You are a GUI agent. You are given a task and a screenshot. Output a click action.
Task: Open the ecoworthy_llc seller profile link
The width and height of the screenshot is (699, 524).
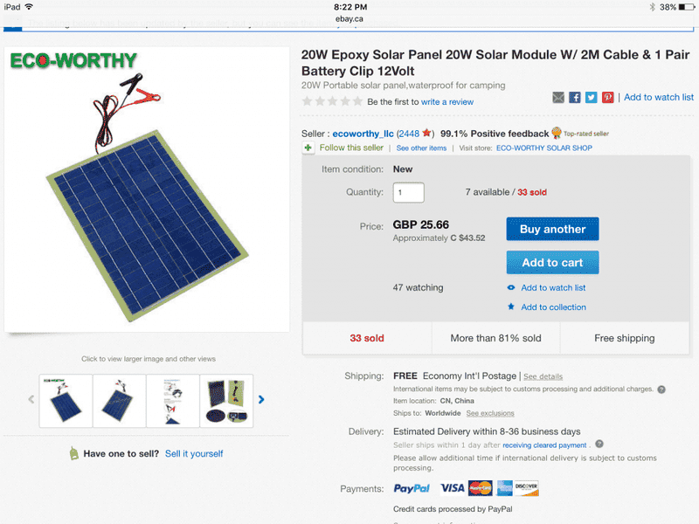pos(363,134)
